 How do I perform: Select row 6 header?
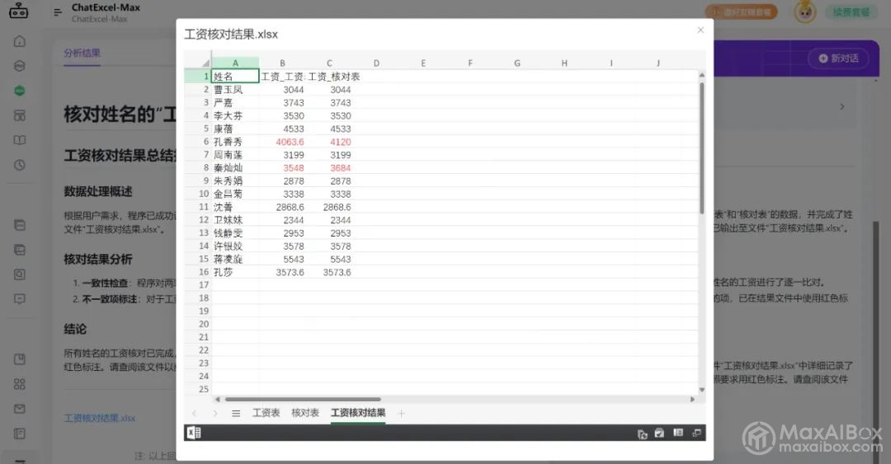[198, 142]
